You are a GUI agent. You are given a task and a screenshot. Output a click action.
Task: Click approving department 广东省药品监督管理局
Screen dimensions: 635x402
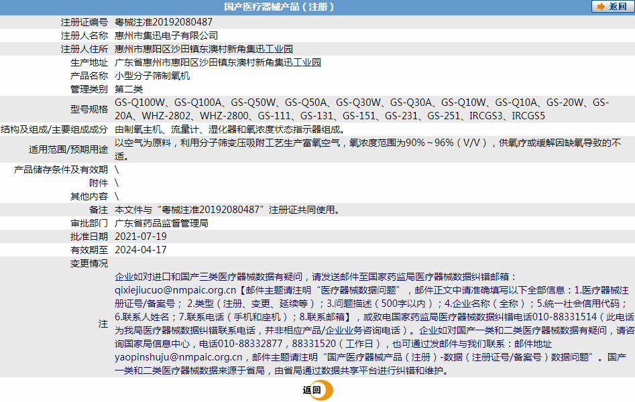pyautogui.click(x=162, y=223)
